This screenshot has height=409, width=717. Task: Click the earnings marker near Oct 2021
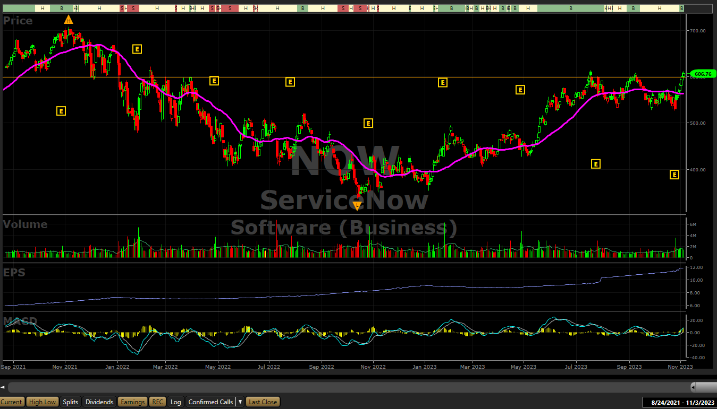(x=61, y=111)
